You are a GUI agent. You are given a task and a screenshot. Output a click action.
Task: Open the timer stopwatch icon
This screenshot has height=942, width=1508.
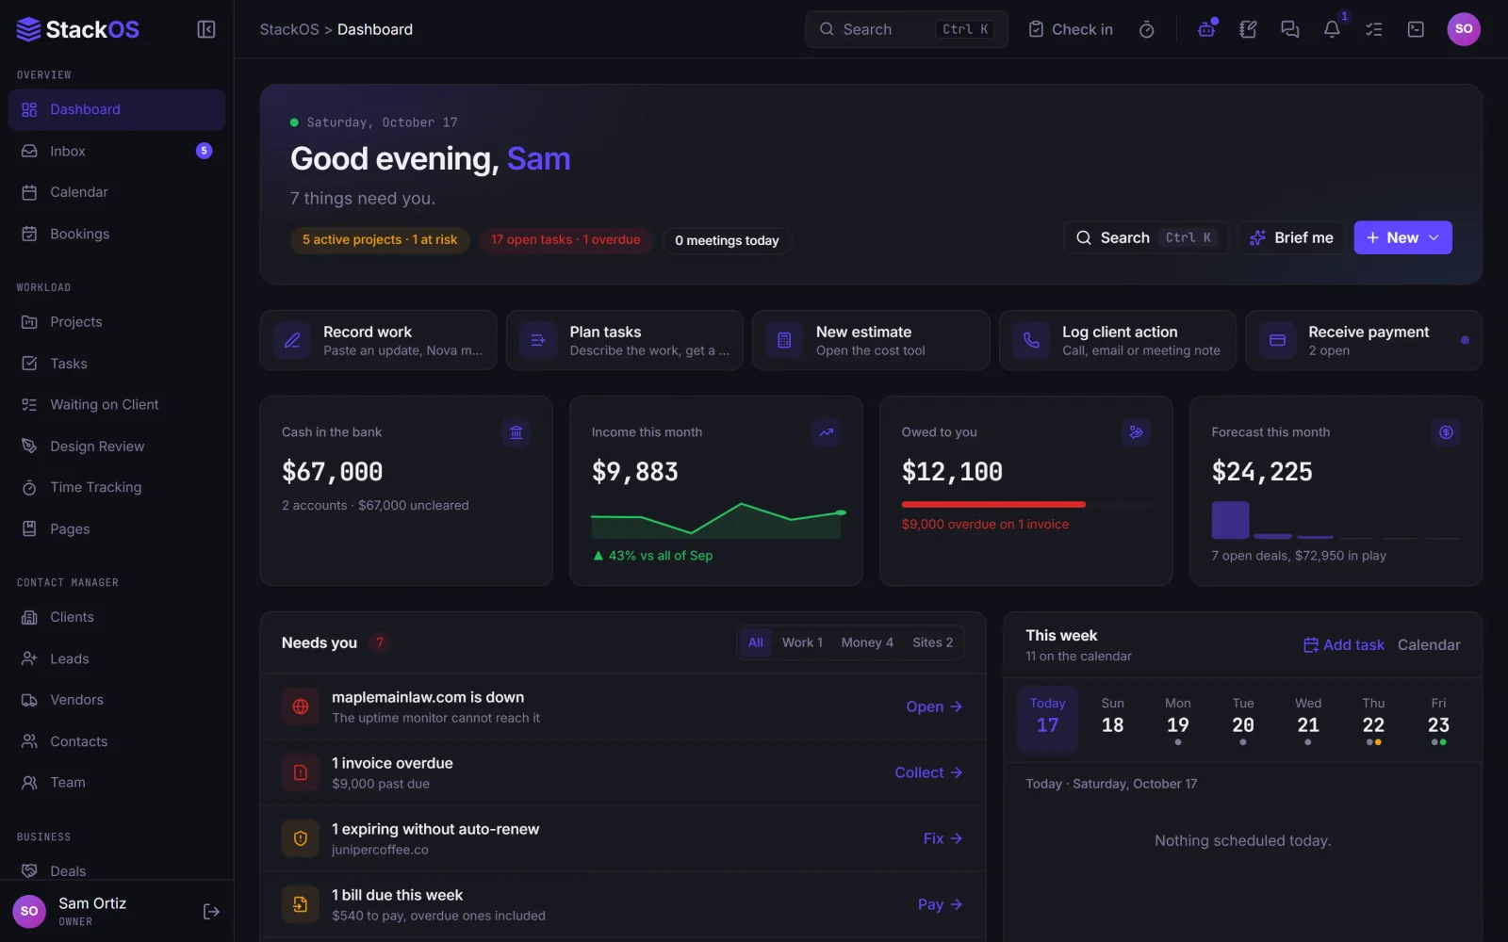1146,29
